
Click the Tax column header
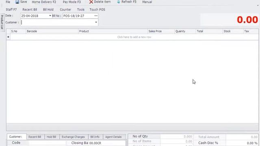pos(251,31)
